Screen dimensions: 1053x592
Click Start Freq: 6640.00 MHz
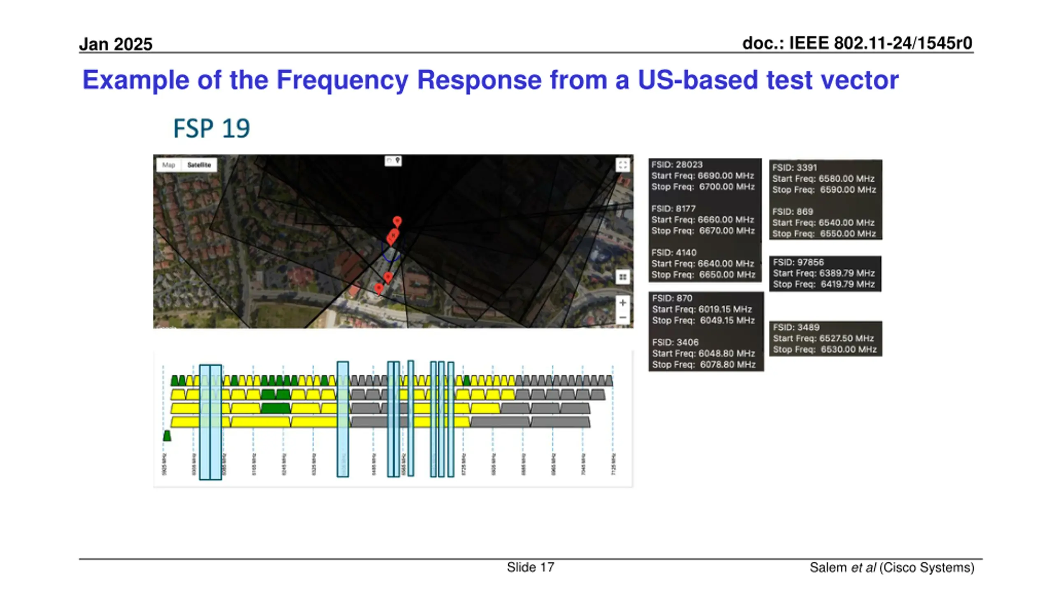click(x=703, y=264)
